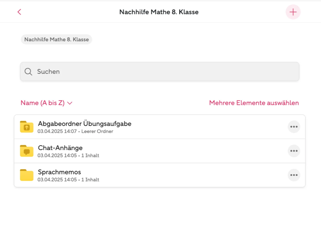Viewport: 321px width, 236px height.
Task: Click the Nachhilfe Mathe 8. Klasse page title
Action: click(159, 12)
